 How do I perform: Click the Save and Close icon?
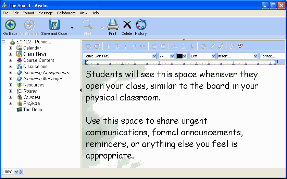pyautogui.click(x=54, y=25)
